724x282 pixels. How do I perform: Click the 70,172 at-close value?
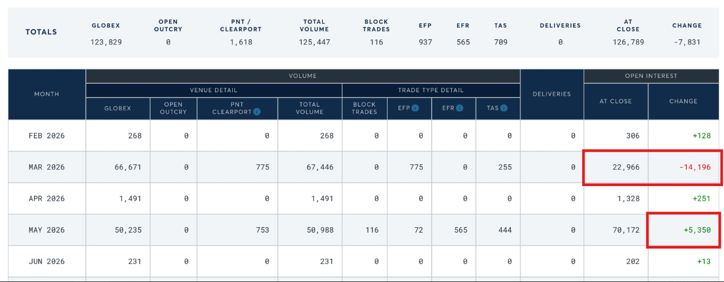[624, 230]
